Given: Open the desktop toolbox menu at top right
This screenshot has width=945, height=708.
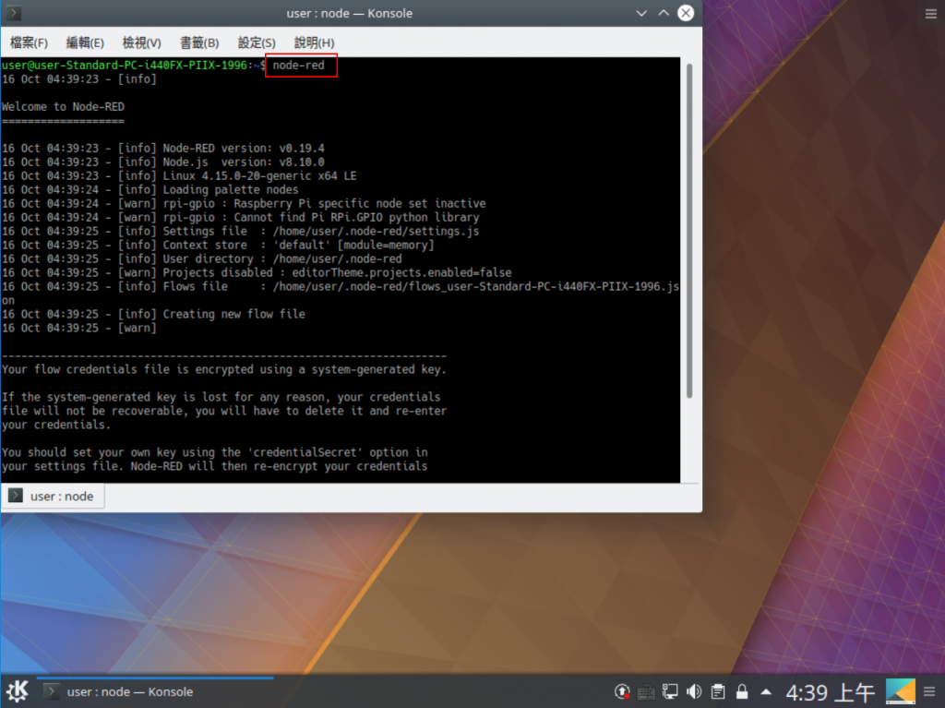Looking at the screenshot, I should click(931, 13).
